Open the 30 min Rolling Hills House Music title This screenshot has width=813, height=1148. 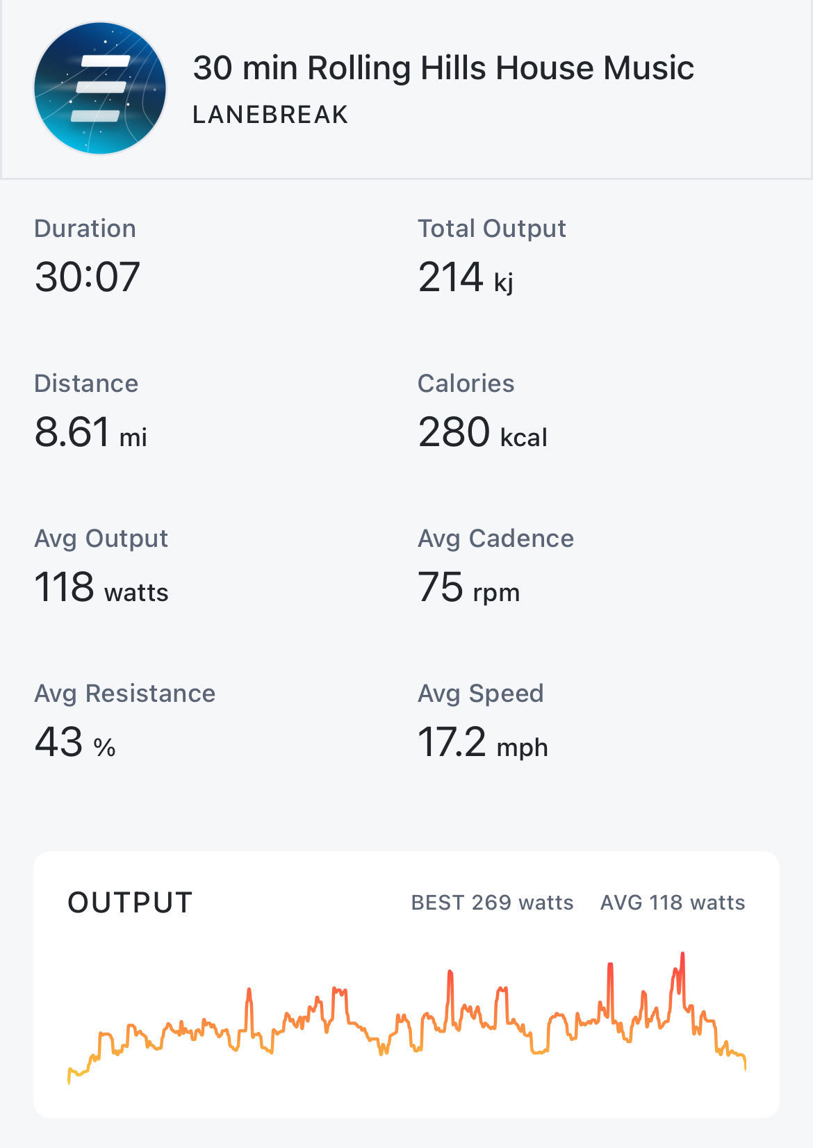point(443,68)
